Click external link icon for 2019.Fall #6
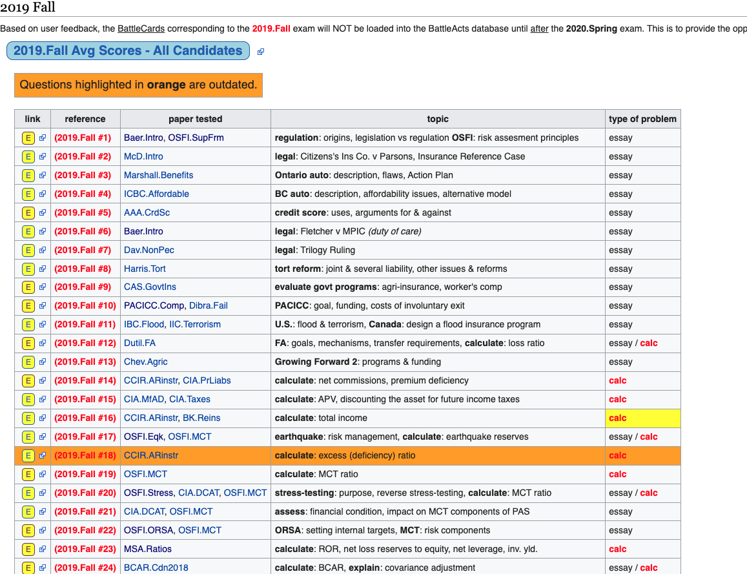 (x=43, y=231)
